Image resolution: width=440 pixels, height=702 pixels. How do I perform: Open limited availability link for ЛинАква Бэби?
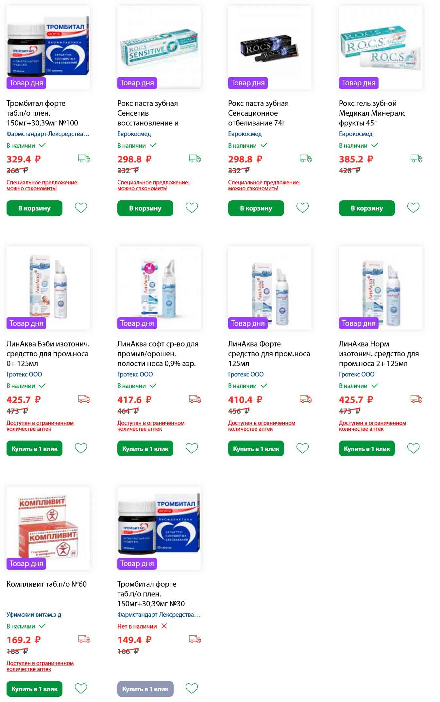click(40, 426)
